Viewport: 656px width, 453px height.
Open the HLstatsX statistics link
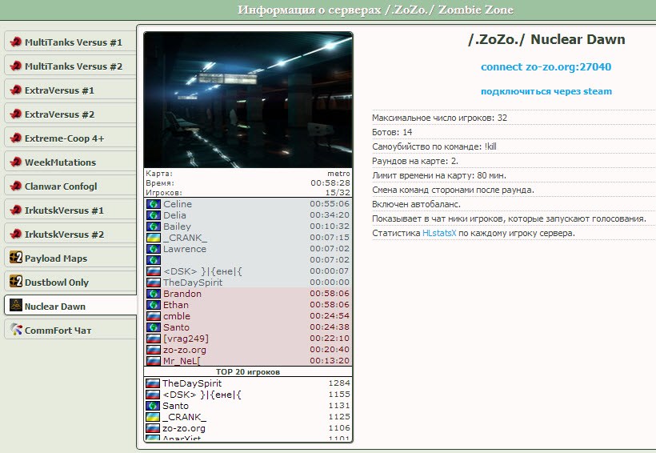click(x=438, y=233)
